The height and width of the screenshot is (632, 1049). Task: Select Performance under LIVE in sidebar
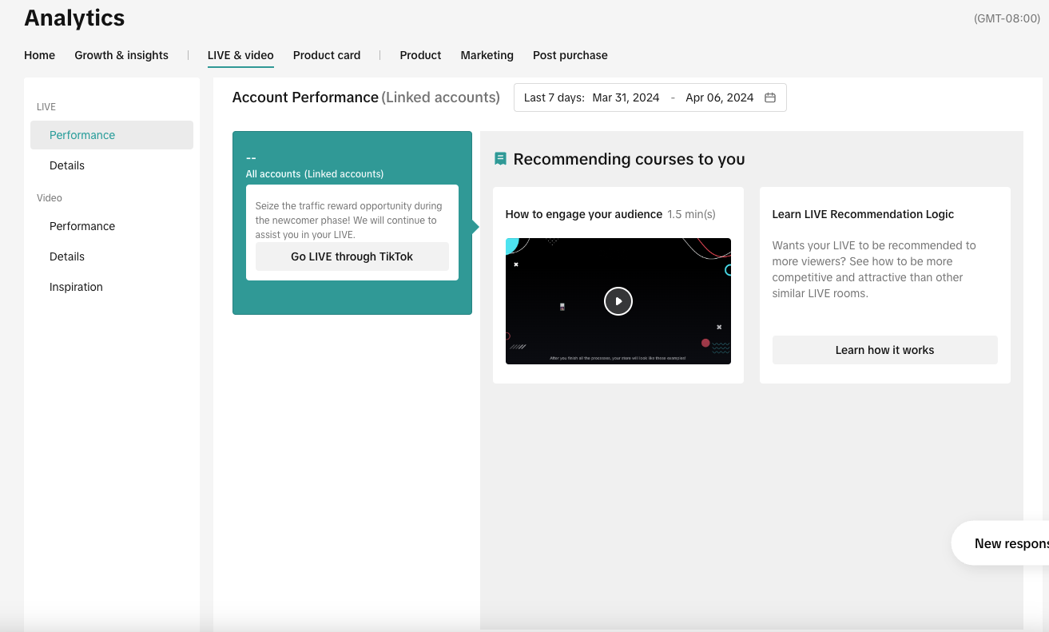click(x=82, y=135)
